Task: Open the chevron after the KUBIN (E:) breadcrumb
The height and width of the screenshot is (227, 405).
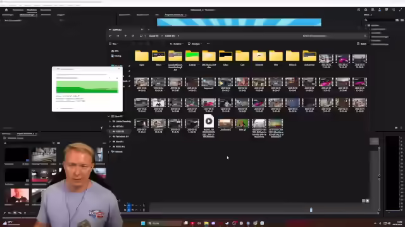Action: pos(178,36)
